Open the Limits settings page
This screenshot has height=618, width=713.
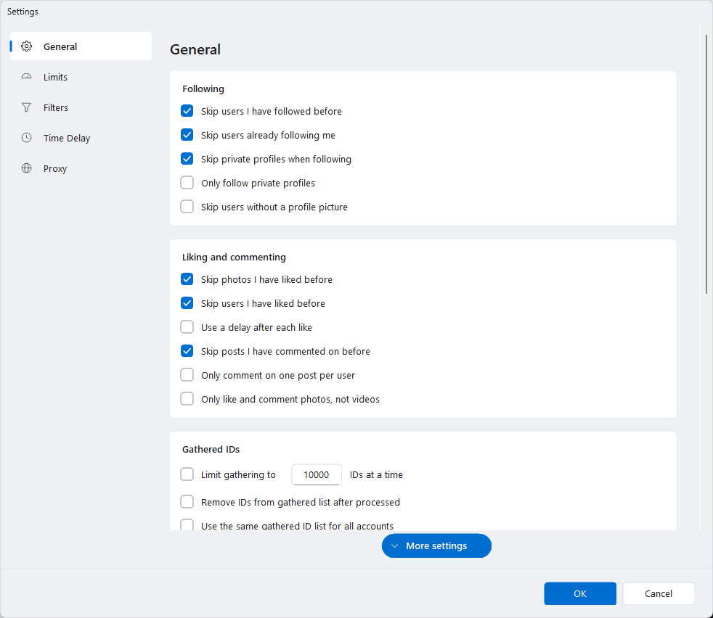click(81, 77)
